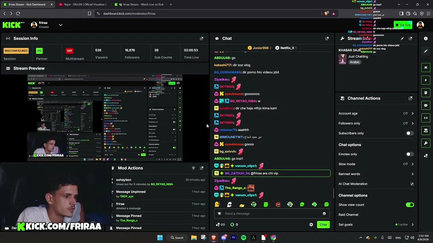Viewport: 433px width, 243px height.
Task: Toggle the Subscribers only switch
Action: [x=410, y=133]
